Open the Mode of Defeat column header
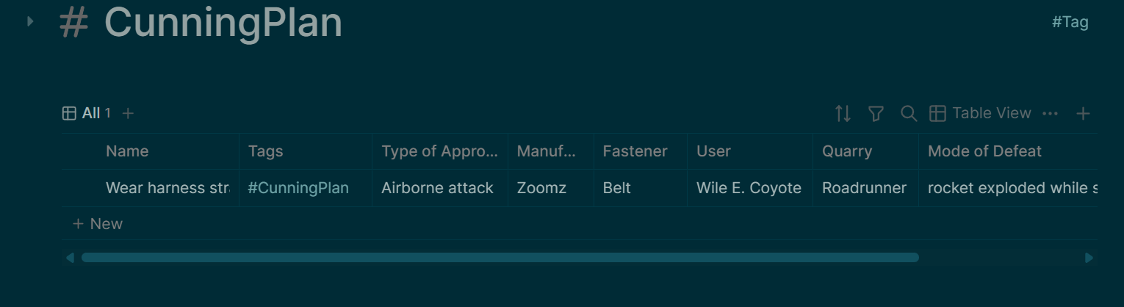Image resolution: width=1124 pixels, height=307 pixels. [x=984, y=151]
